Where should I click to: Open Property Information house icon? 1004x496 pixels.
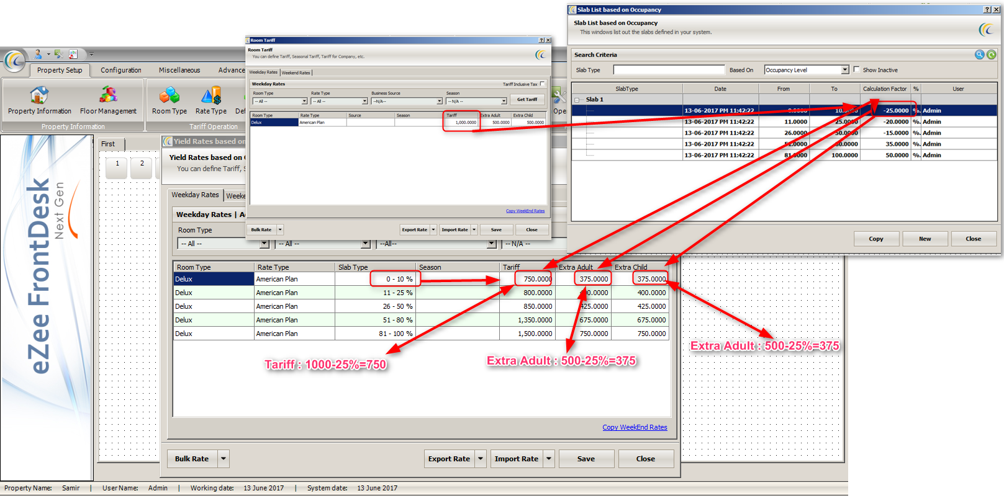(x=39, y=95)
